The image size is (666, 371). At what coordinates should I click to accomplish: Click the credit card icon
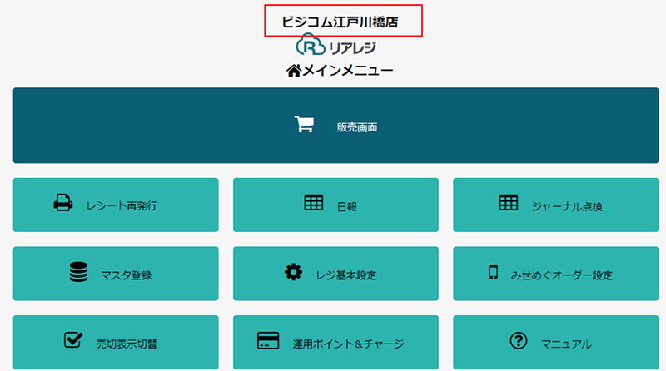pyautogui.click(x=268, y=341)
